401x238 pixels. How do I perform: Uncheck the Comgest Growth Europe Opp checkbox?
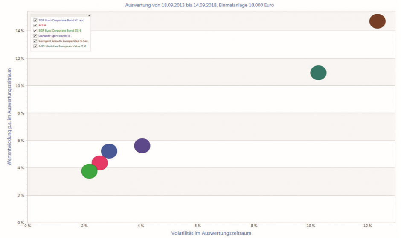[x=35, y=41]
